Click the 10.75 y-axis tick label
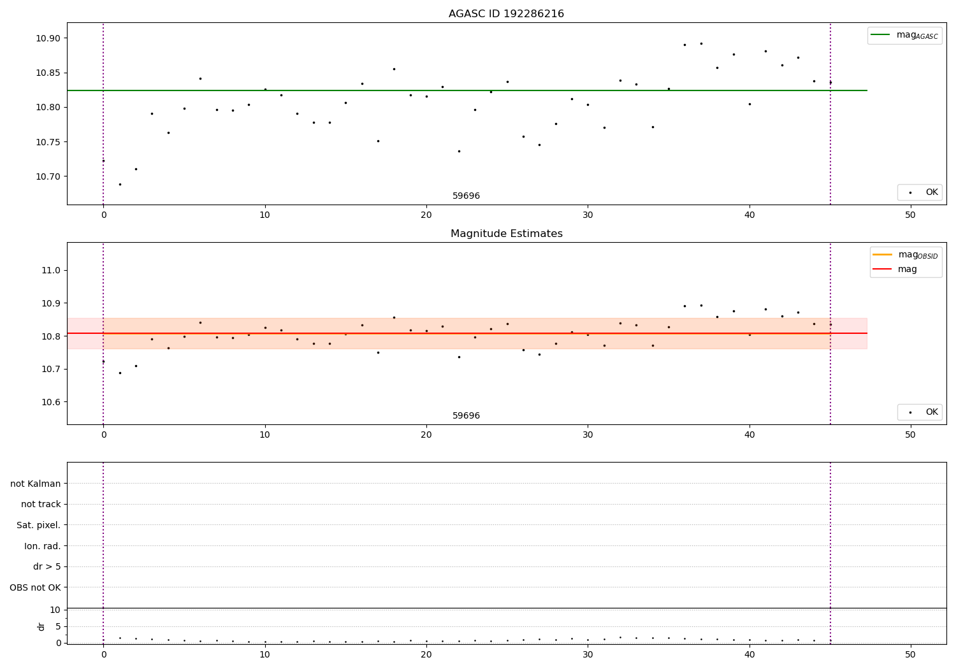The image size is (956, 669). [48, 142]
